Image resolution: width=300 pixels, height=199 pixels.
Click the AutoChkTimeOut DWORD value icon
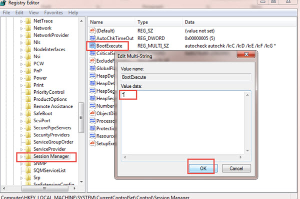[92, 38]
